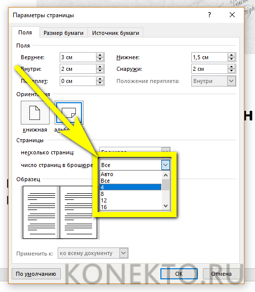This screenshot has width=255, height=292.
Task: Confirm with the ОК button
Action: pos(179,274)
